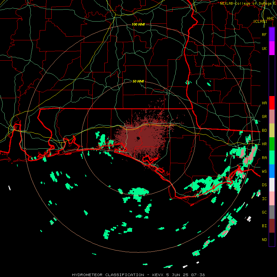
Task: Click the RF legend label
Action: click(x=264, y=34)
